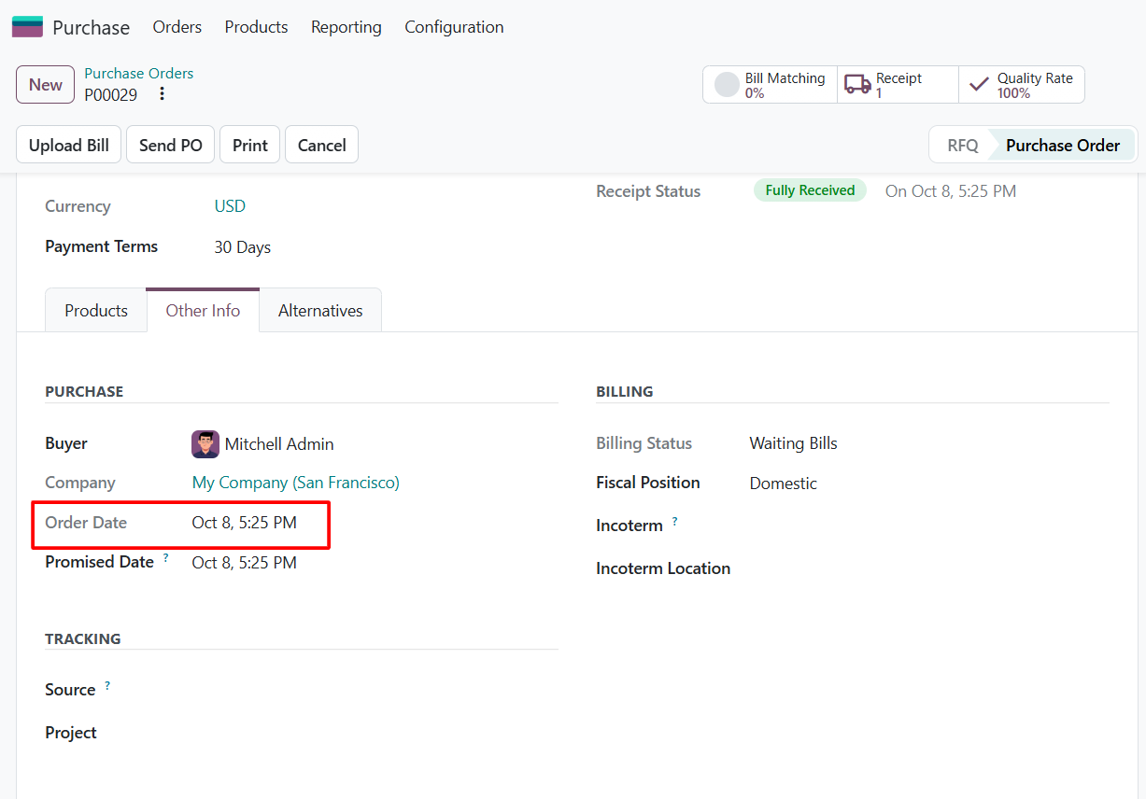Screen dimensions: 1146x799
Task: Select the RFQ status stage
Action: [963, 146]
